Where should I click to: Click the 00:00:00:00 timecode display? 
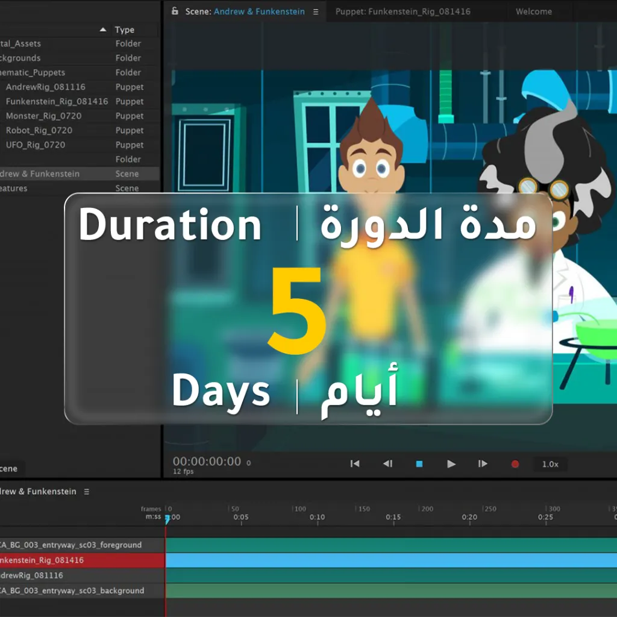tap(207, 461)
